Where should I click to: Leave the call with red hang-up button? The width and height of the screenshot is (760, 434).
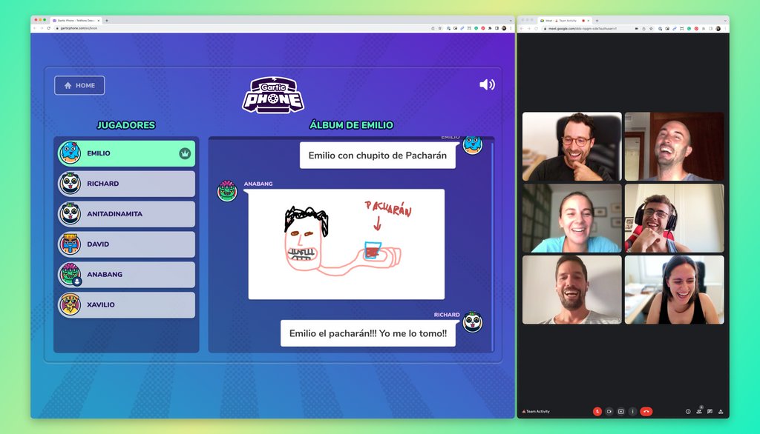[x=646, y=411]
